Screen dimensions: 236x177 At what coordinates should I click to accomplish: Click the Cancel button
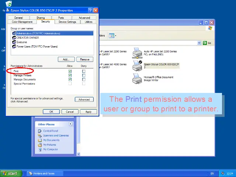point(70,112)
